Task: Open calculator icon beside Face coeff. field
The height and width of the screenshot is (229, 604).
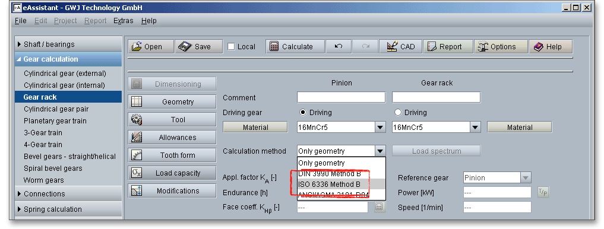Action: coord(379,207)
